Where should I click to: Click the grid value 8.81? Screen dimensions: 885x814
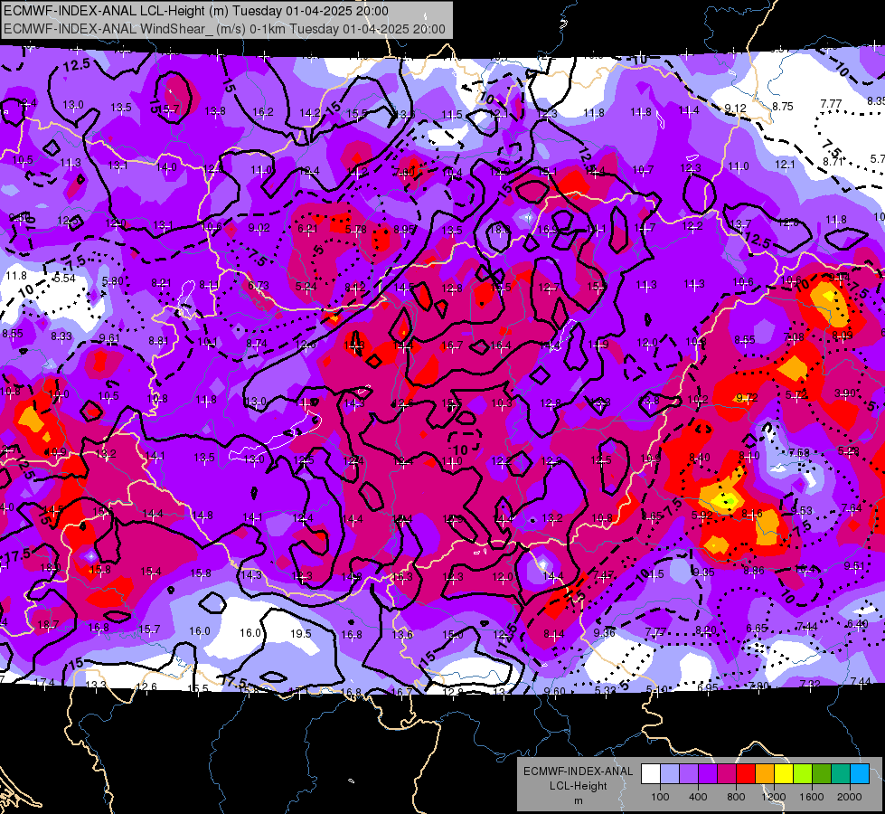pyautogui.click(x=158, y=341)
